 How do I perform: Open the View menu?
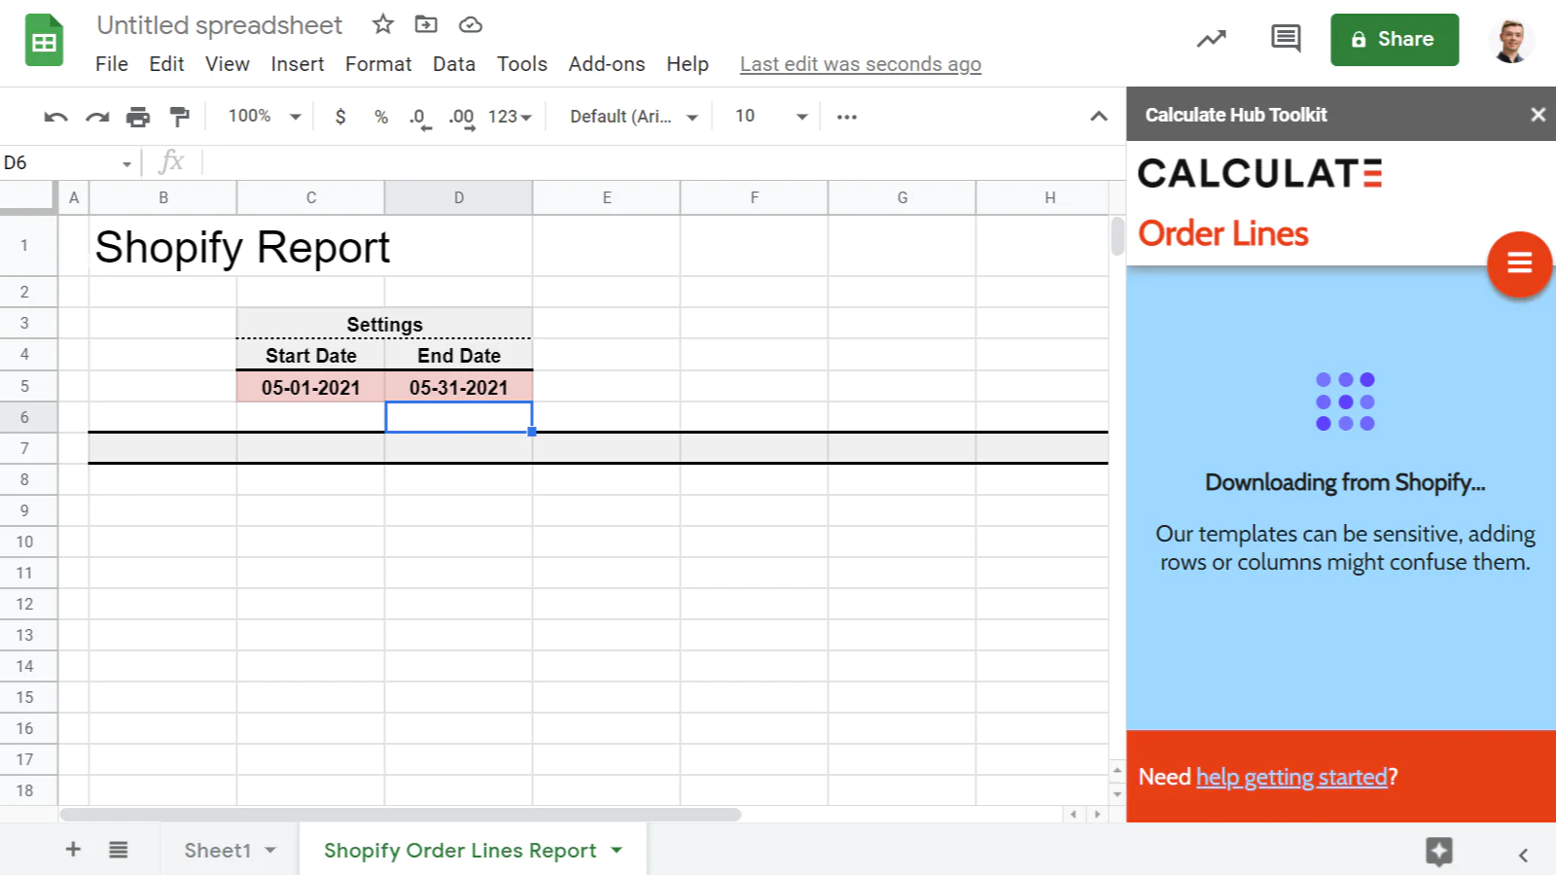tap(228, 64)
